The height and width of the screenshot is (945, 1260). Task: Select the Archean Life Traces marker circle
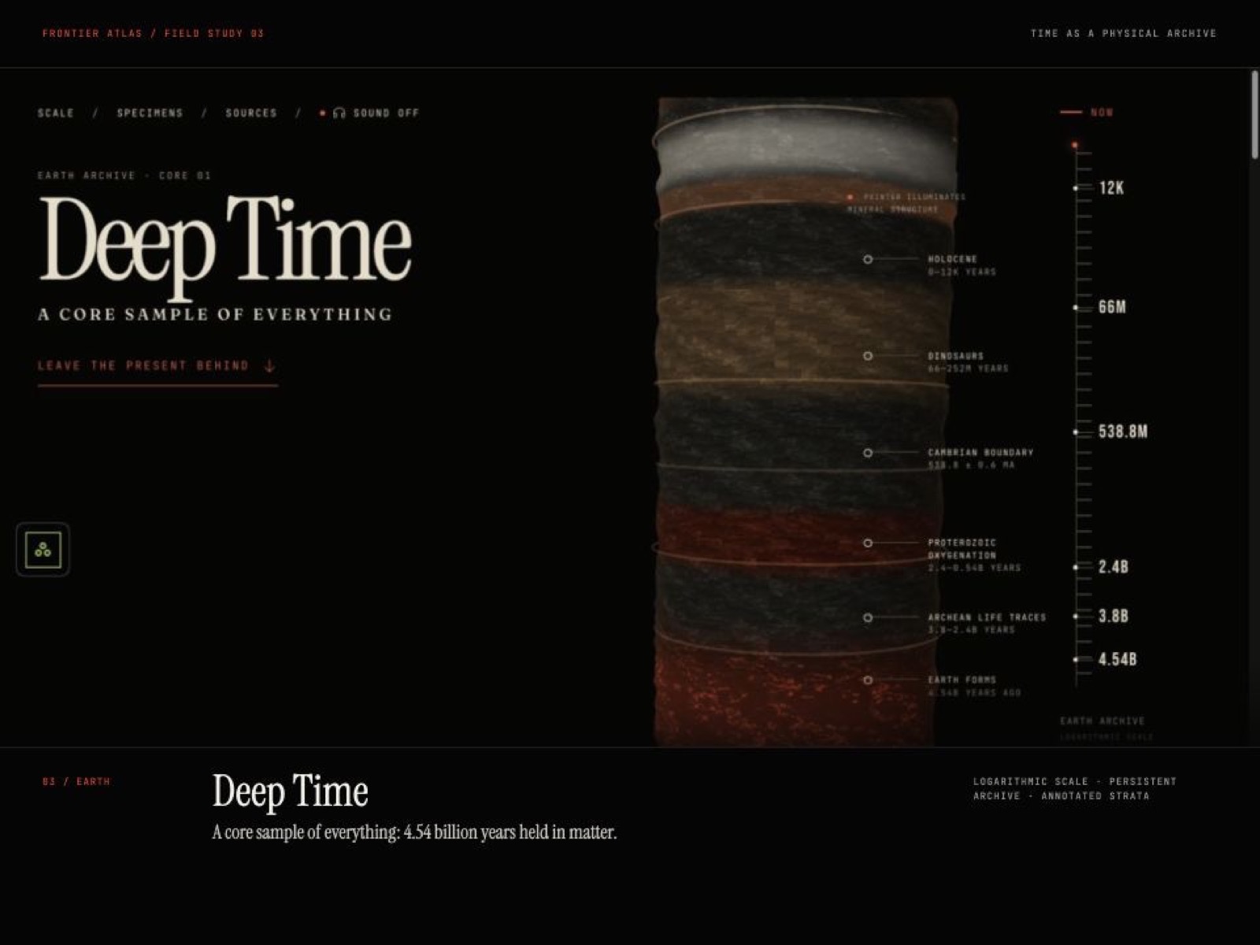pyautogui.click(x=868, y=618)
